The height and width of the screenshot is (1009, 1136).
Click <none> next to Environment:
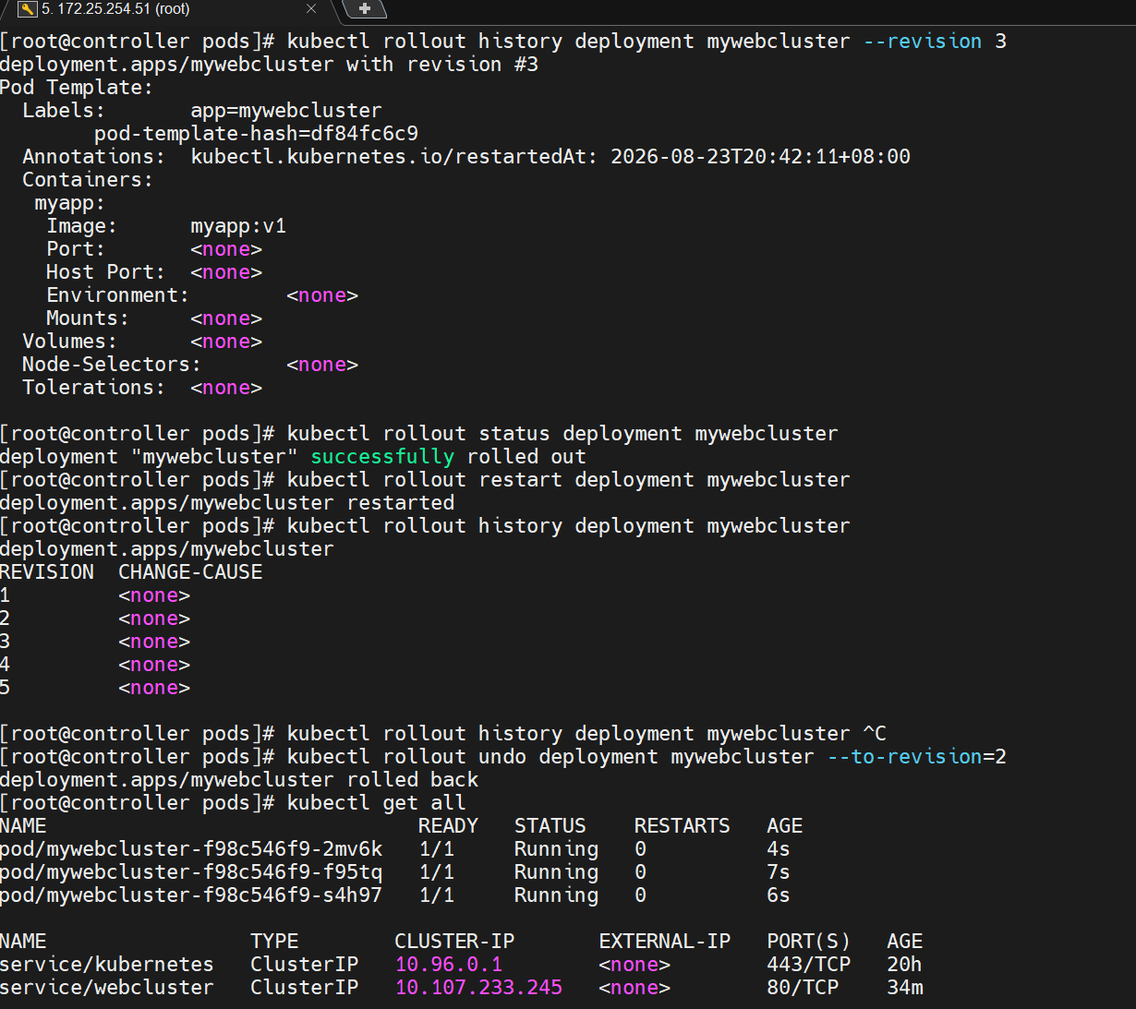[x=322, y=295]
